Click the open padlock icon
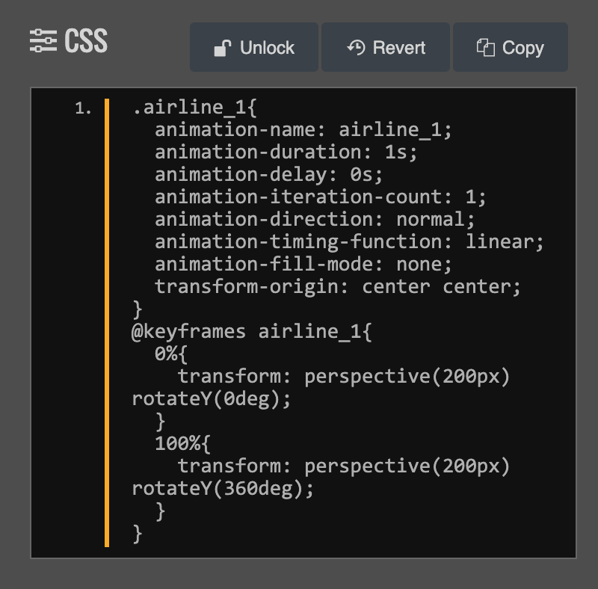 pyautogui.click(x=223, y=49)
